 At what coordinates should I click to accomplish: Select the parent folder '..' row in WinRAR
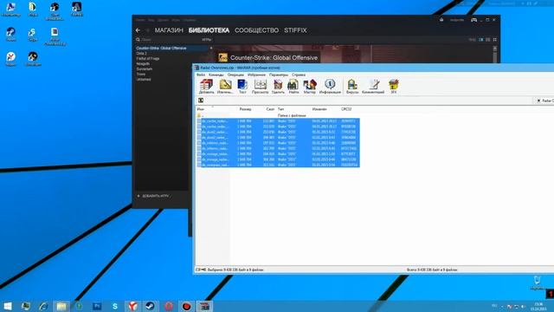pos(278,115)
